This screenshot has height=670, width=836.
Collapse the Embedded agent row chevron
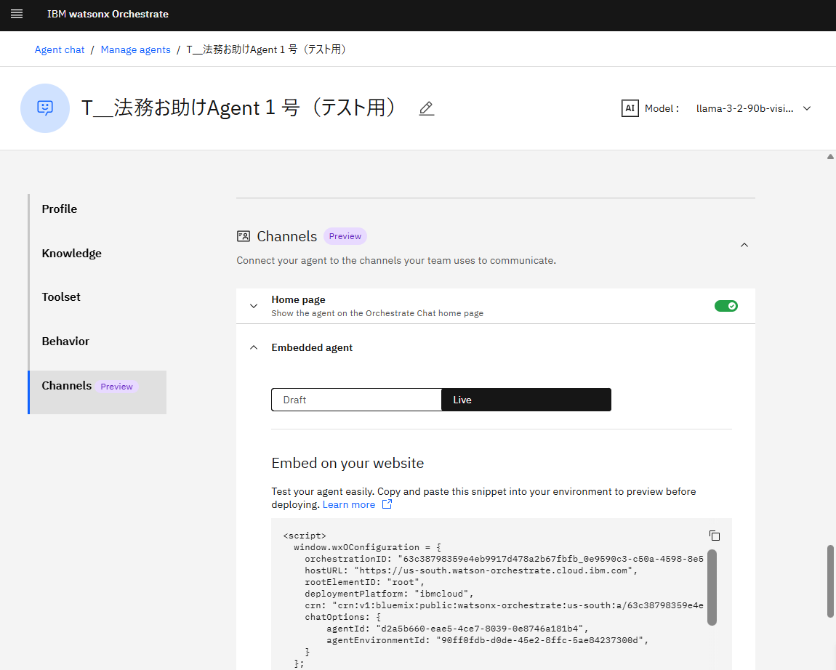[x=254, y=347]
